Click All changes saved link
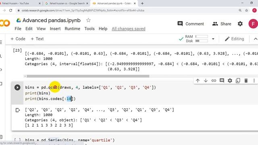The width and height of the screenshot is (258, 145). (x=129, y=29)
